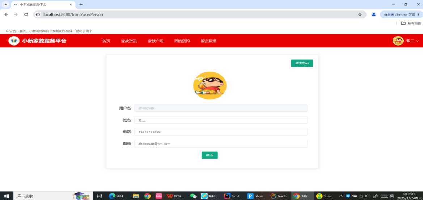Open 顺利 app in taskbar
This screenshot has width=423, height=200.
210,196
